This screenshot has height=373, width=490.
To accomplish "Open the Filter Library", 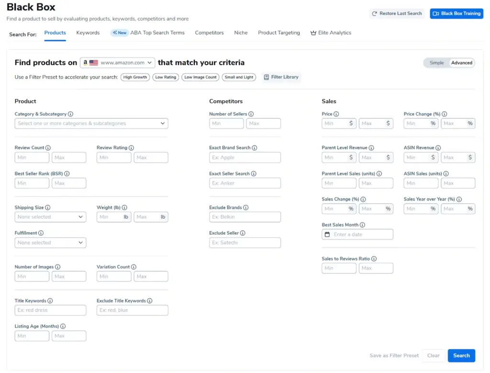I will [x=281, y=77].
